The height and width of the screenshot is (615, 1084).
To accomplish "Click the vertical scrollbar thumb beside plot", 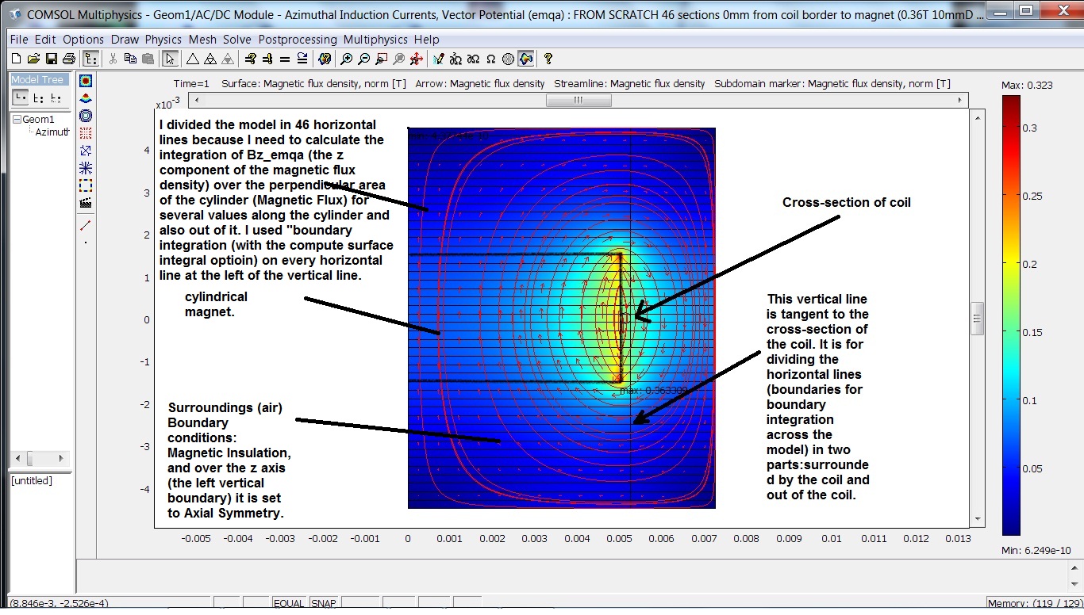I will [x=977, y=319].
